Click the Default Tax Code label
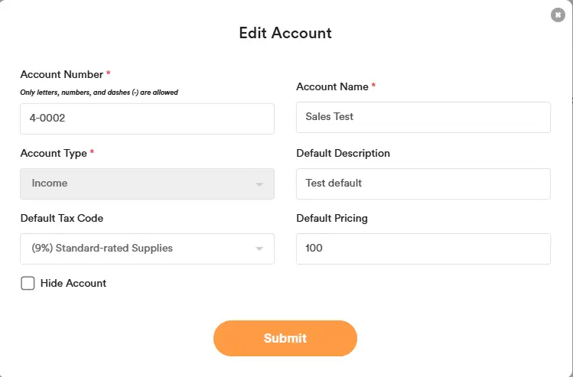 [62, 219]
